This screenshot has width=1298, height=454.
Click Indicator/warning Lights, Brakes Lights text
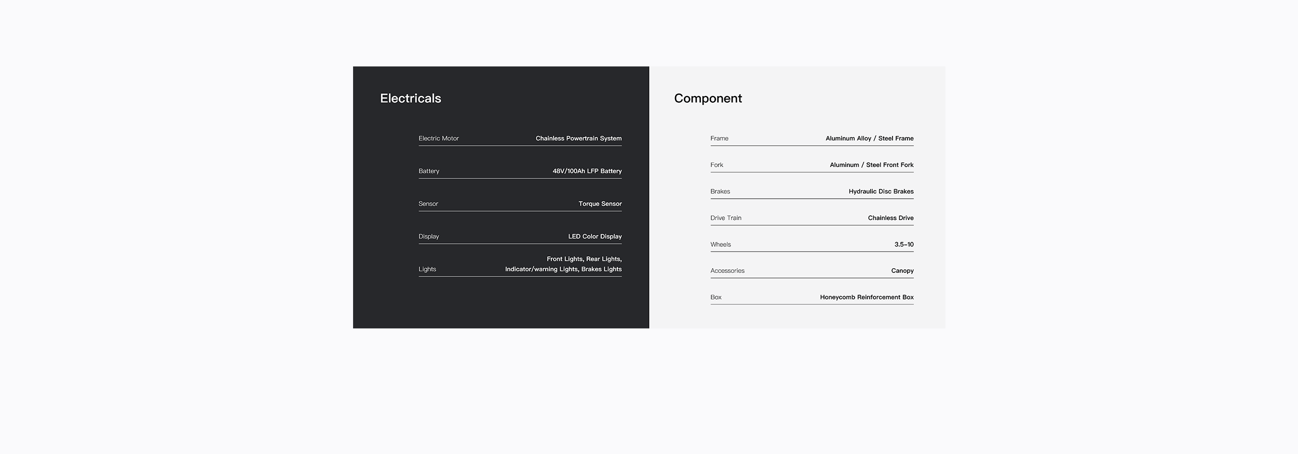[563, 269]
